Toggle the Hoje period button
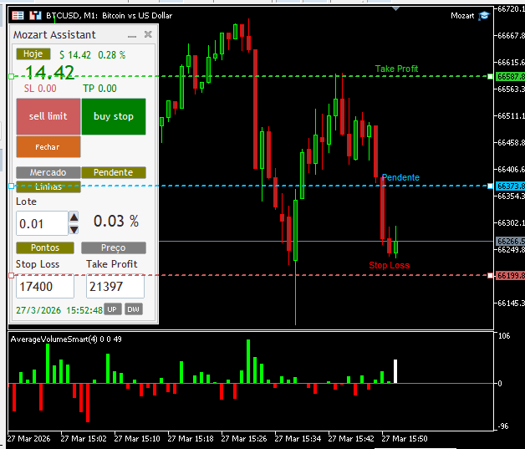The height and width of the screenshot is (449, 525). point(33,54)
